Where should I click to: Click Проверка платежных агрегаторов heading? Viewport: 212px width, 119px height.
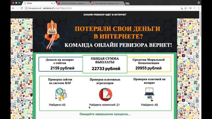click(105, 81)
